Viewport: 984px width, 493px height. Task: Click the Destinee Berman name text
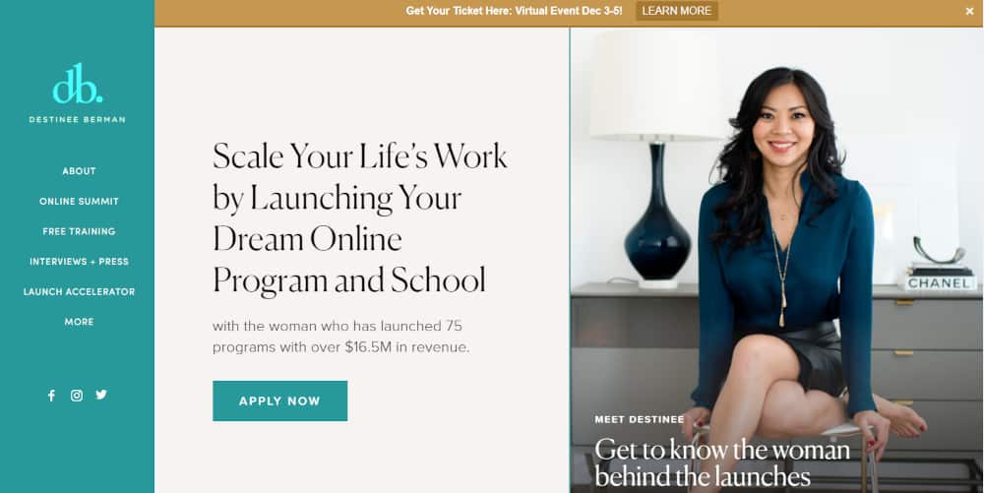(77, 119)
